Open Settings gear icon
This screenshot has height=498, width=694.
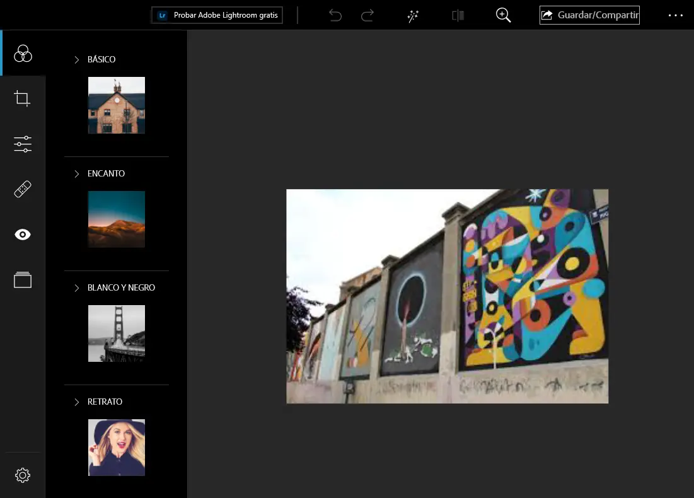(x=23, y=475)
